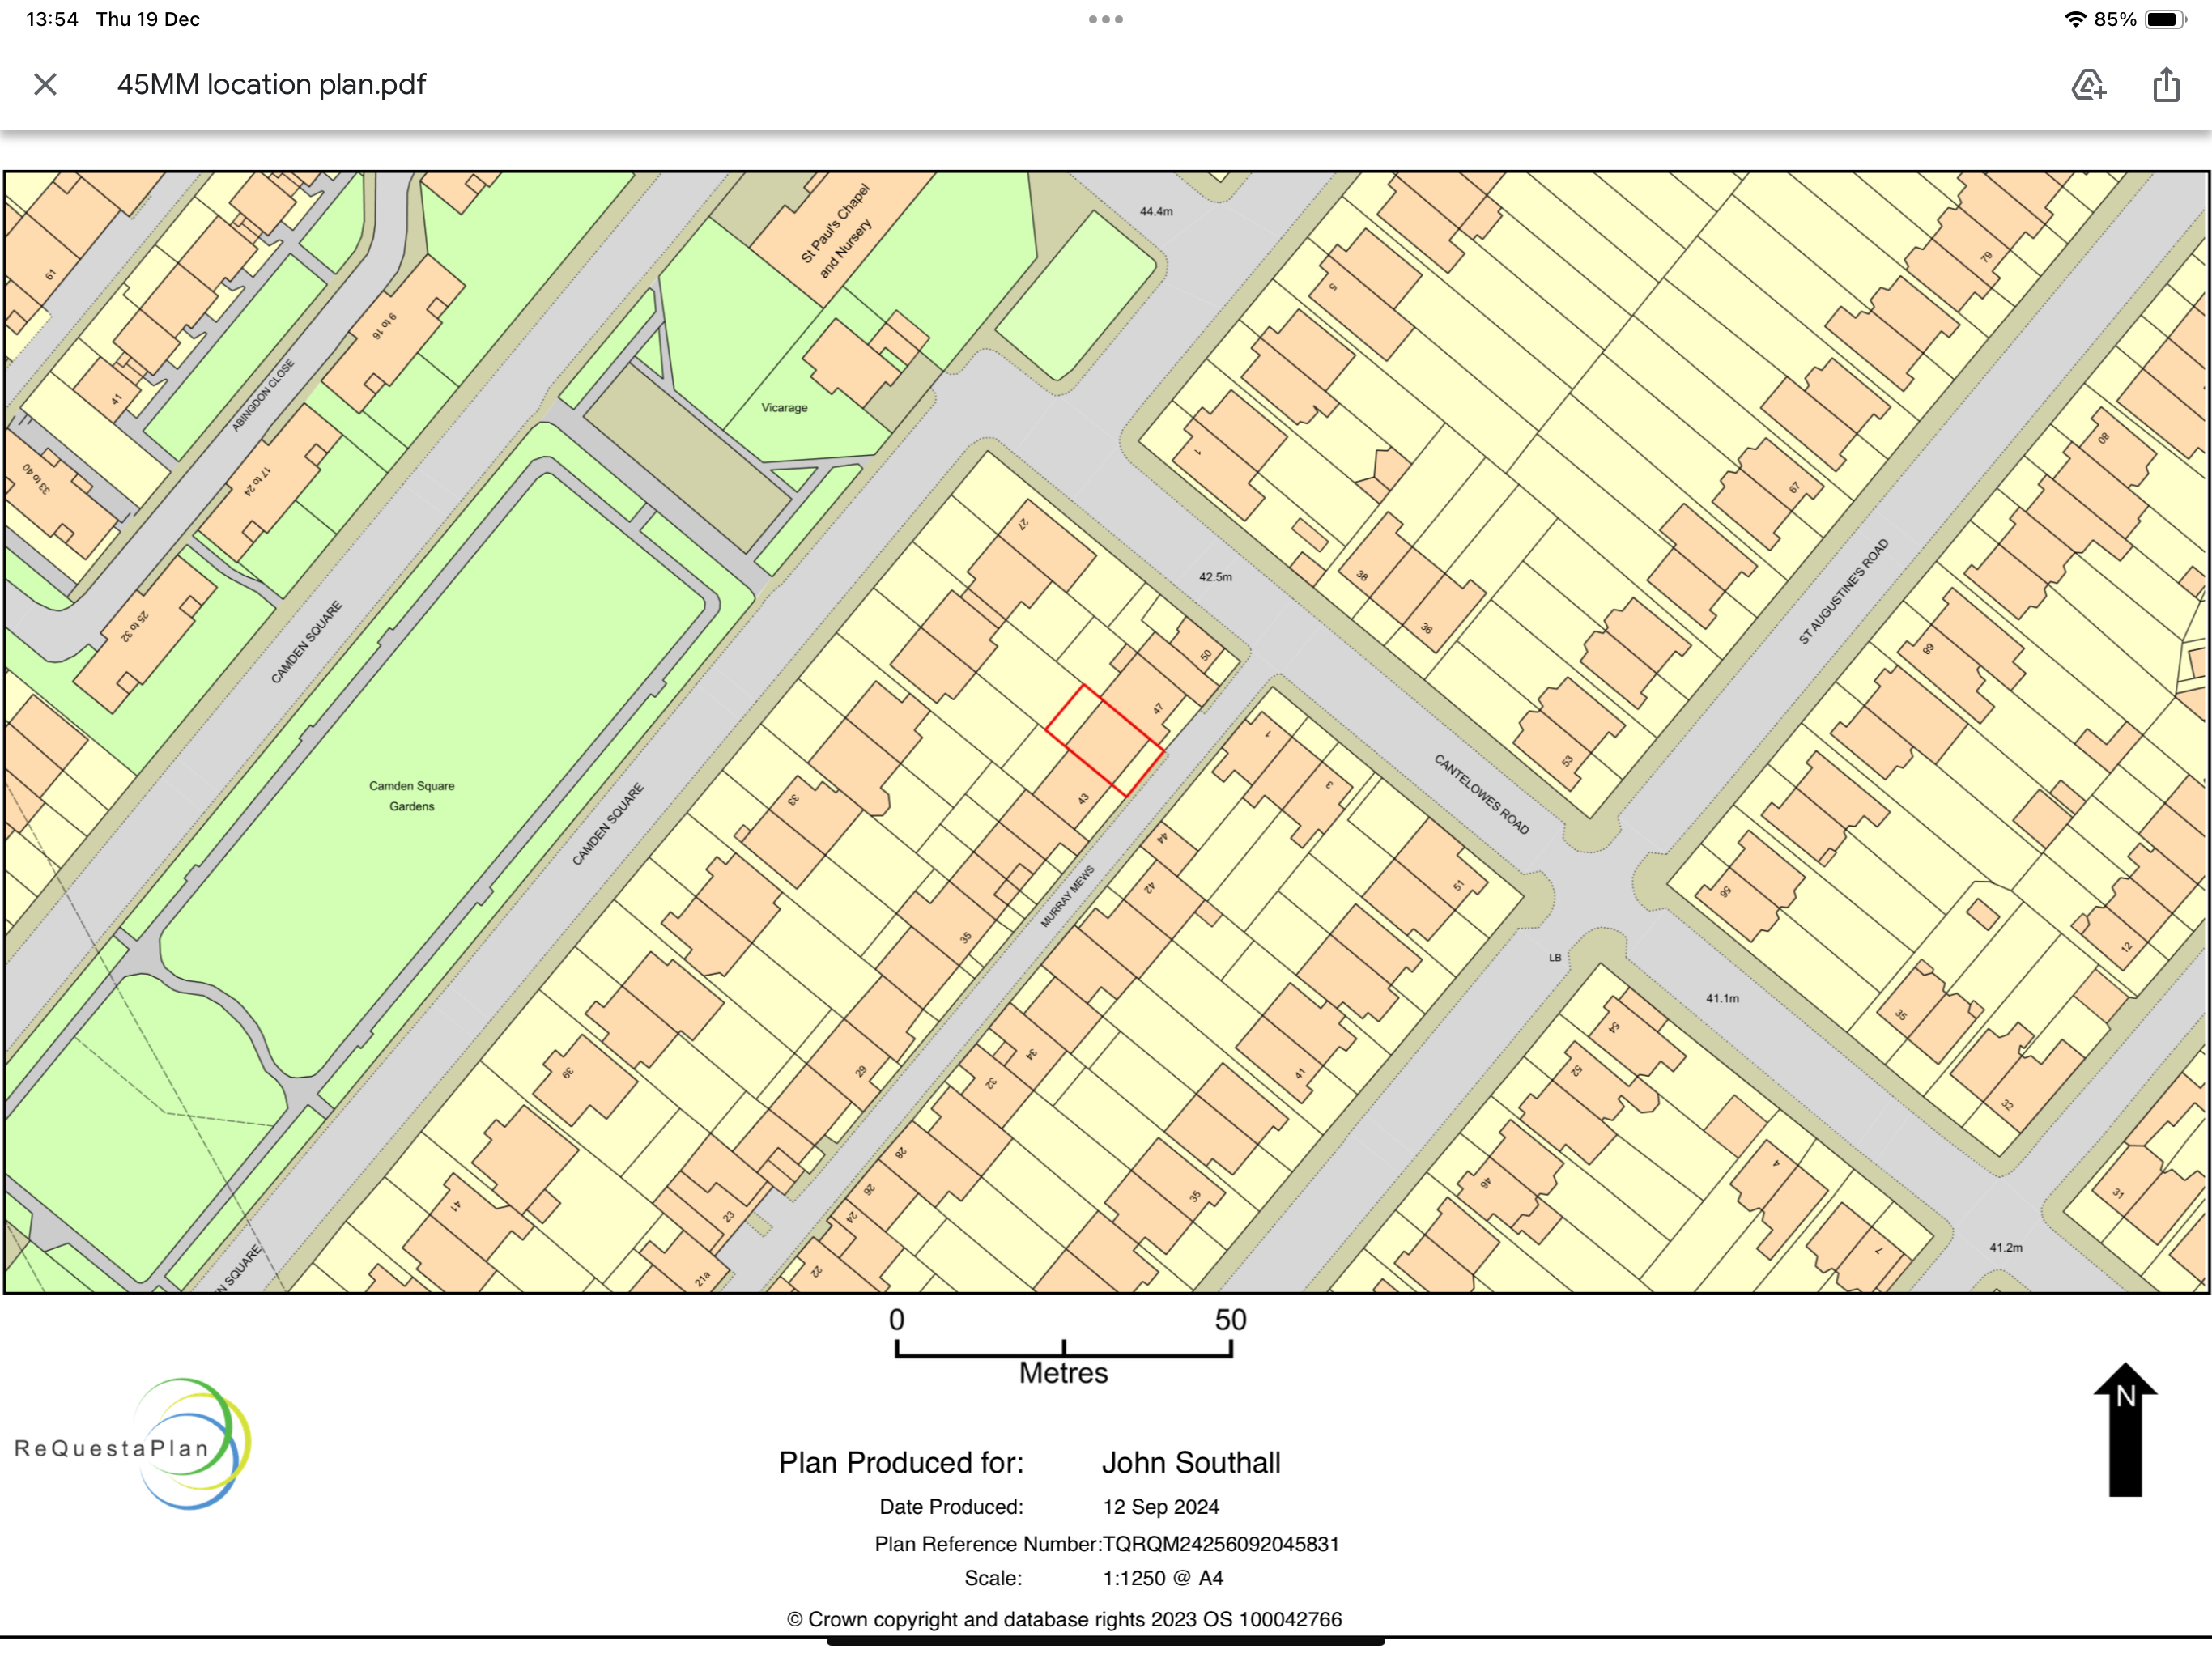Tap the Add to Drive icon
Viewport: 2212px width, 1658px height.
2088,84
